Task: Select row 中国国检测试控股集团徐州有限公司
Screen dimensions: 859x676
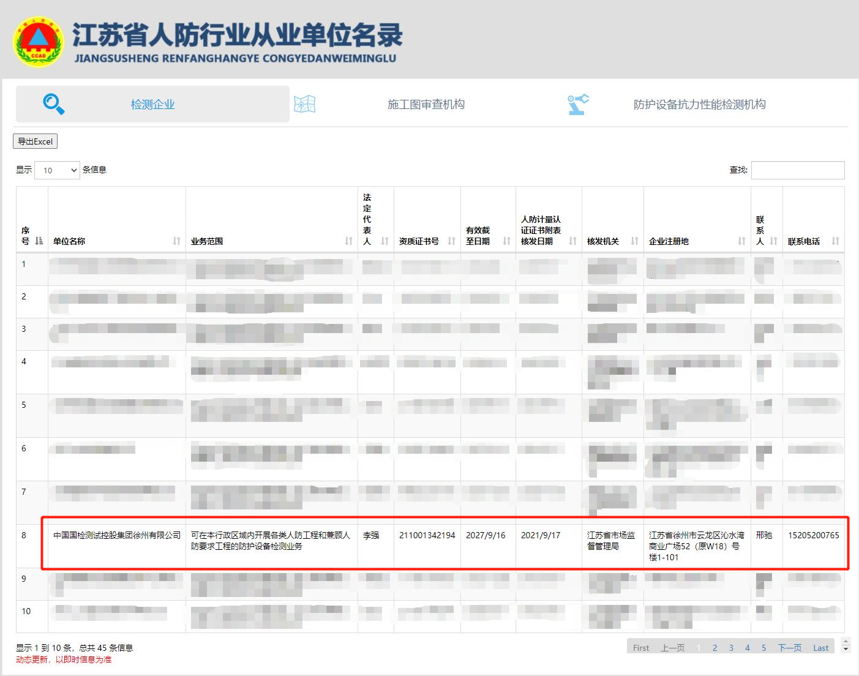Action: (117, 535)
